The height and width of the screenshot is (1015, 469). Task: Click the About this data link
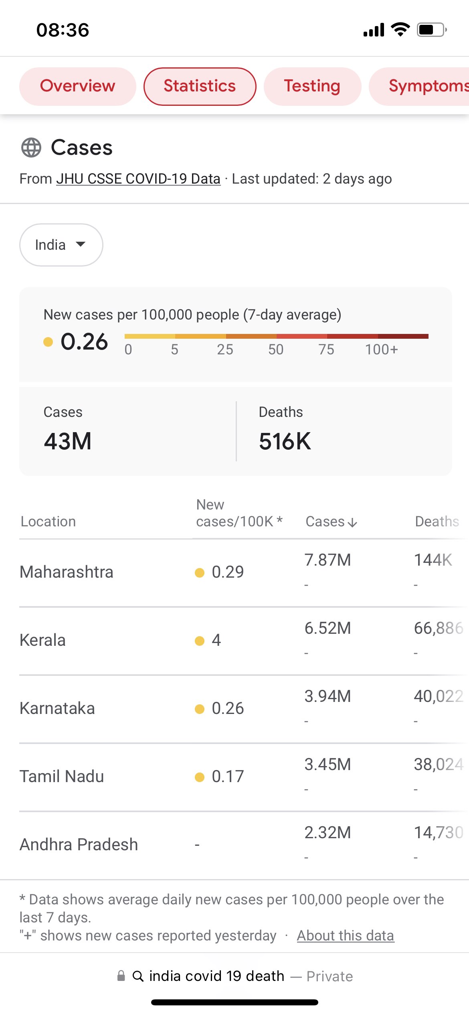[x=345, y=936]
